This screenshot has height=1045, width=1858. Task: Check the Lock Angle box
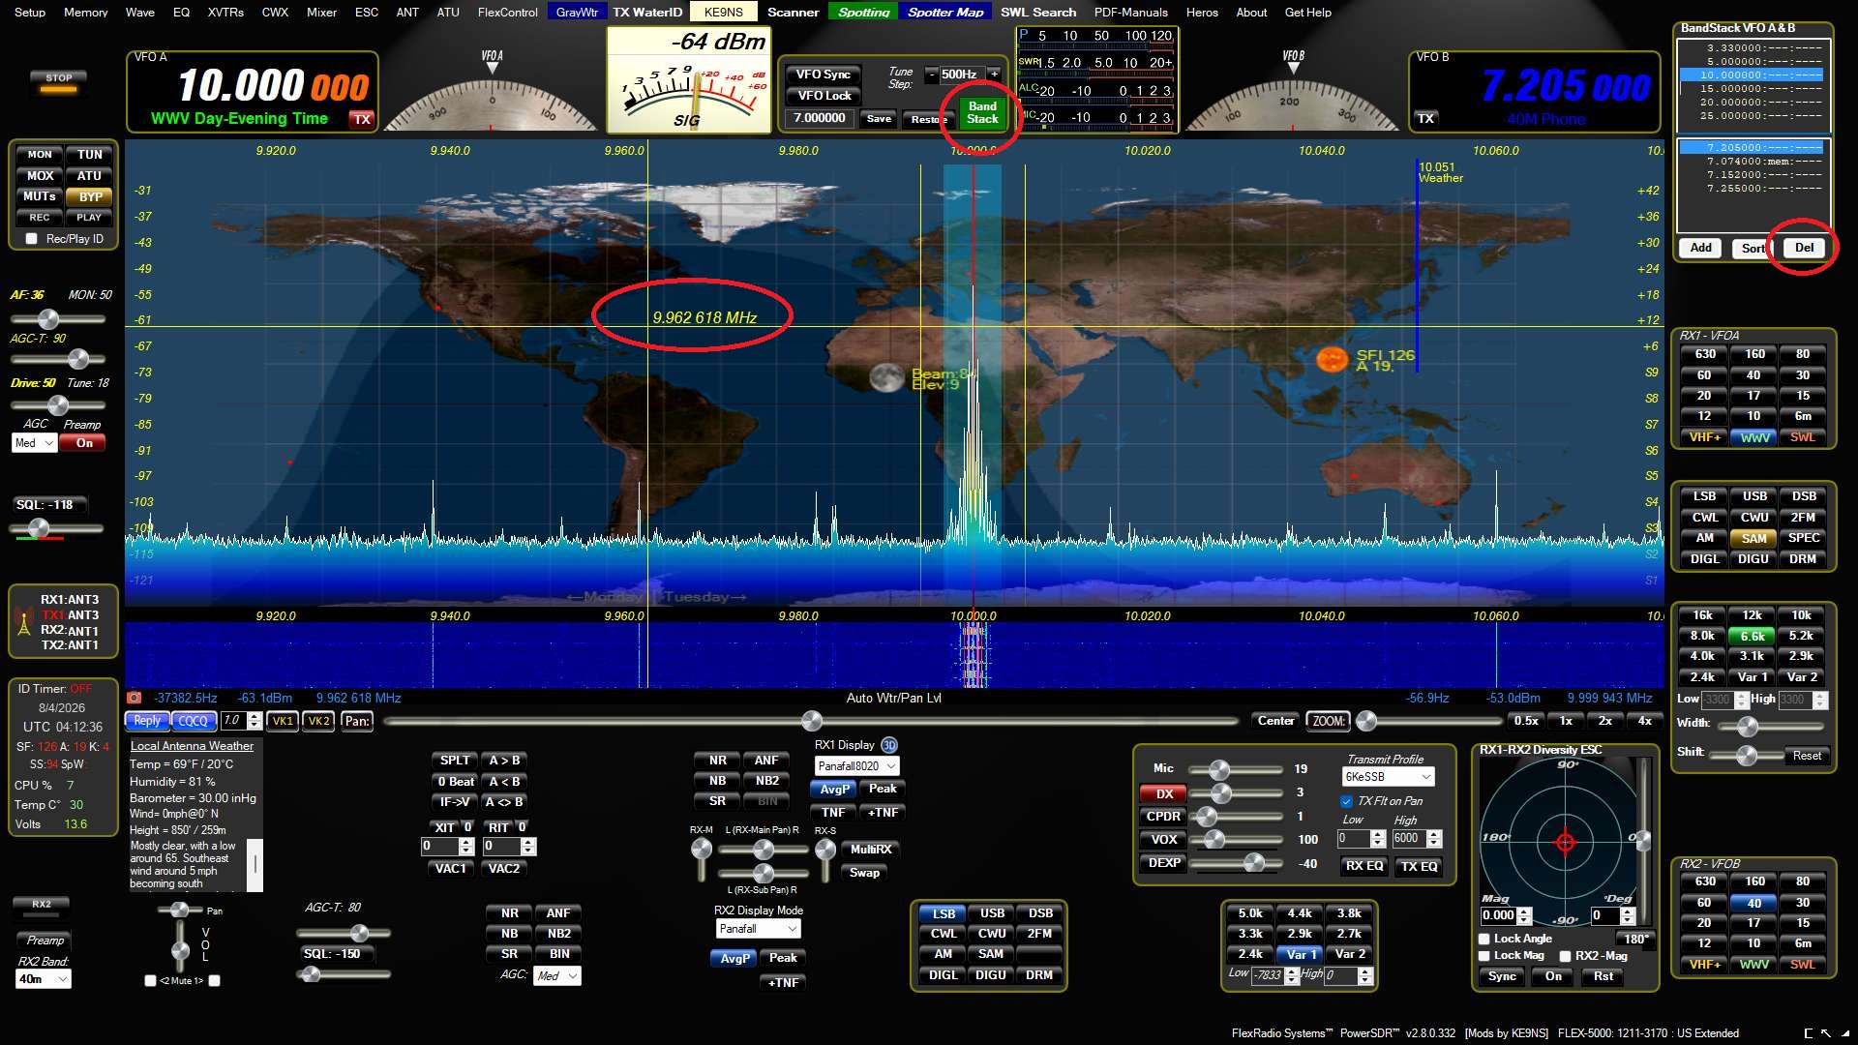pyautogui.click(x=1484, y=939)
